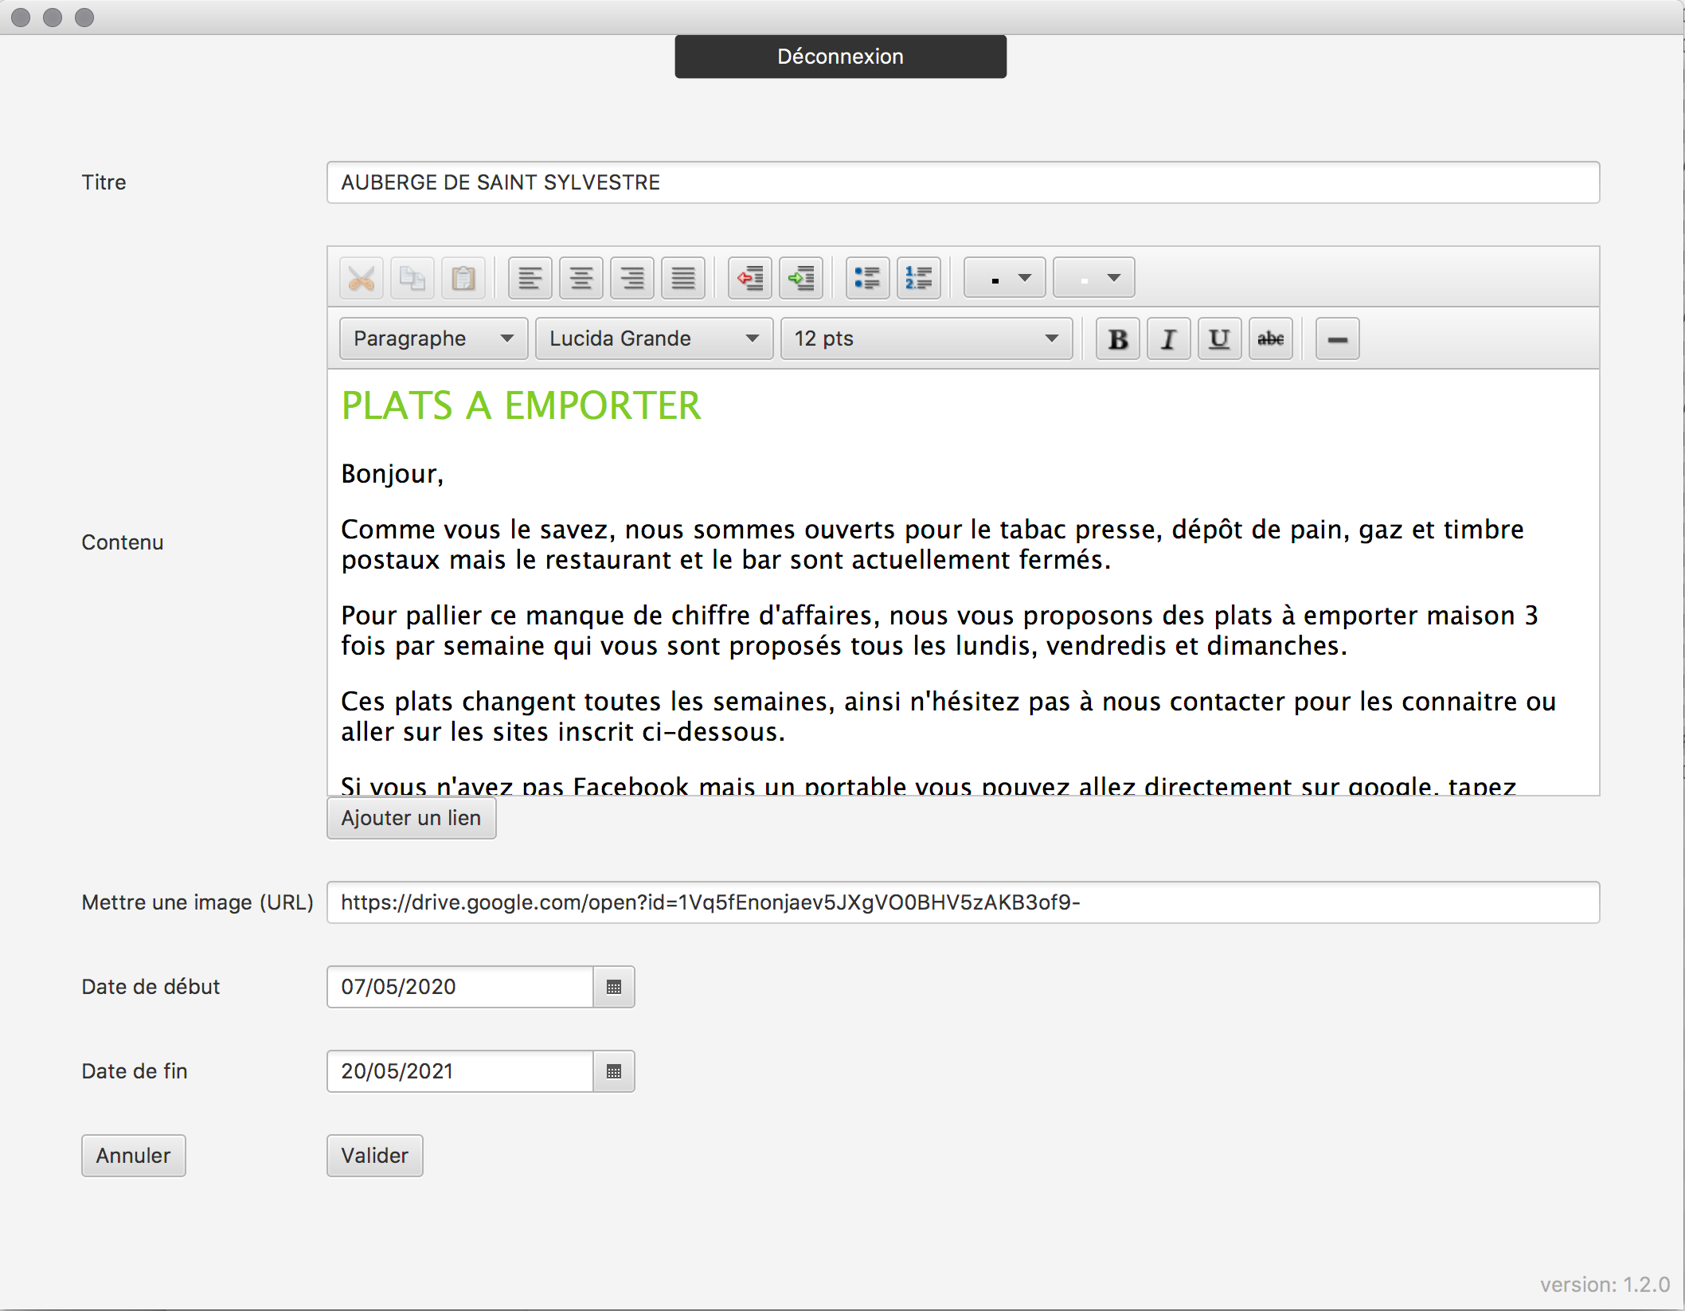The image size is (1685, 1311).
Task: Insert horizontal rule line
Action: (x=1337, y=339)
